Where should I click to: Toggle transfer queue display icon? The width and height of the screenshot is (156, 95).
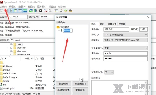(x=25, y=11)
